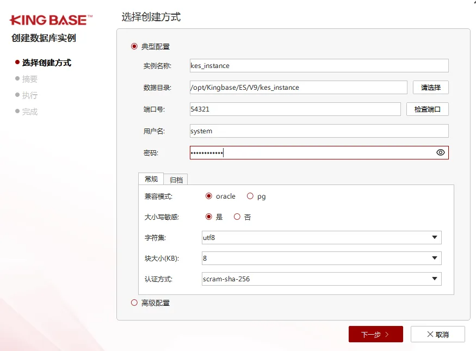Viewport: 476px width, 351px height.
Task: Expand the 块大小(KB) dropdown
Action: [x=322, y=258]
